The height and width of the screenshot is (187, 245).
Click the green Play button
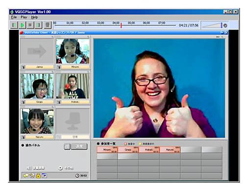(22, 25)
